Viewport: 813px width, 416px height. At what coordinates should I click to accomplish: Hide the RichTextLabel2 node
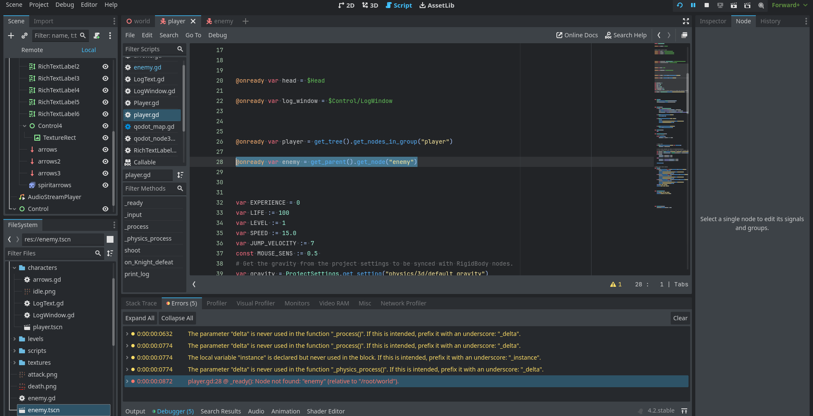(105, 67)
